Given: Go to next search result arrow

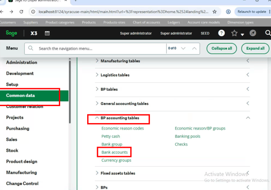Looking at the screenshot, I should (183, 48).
